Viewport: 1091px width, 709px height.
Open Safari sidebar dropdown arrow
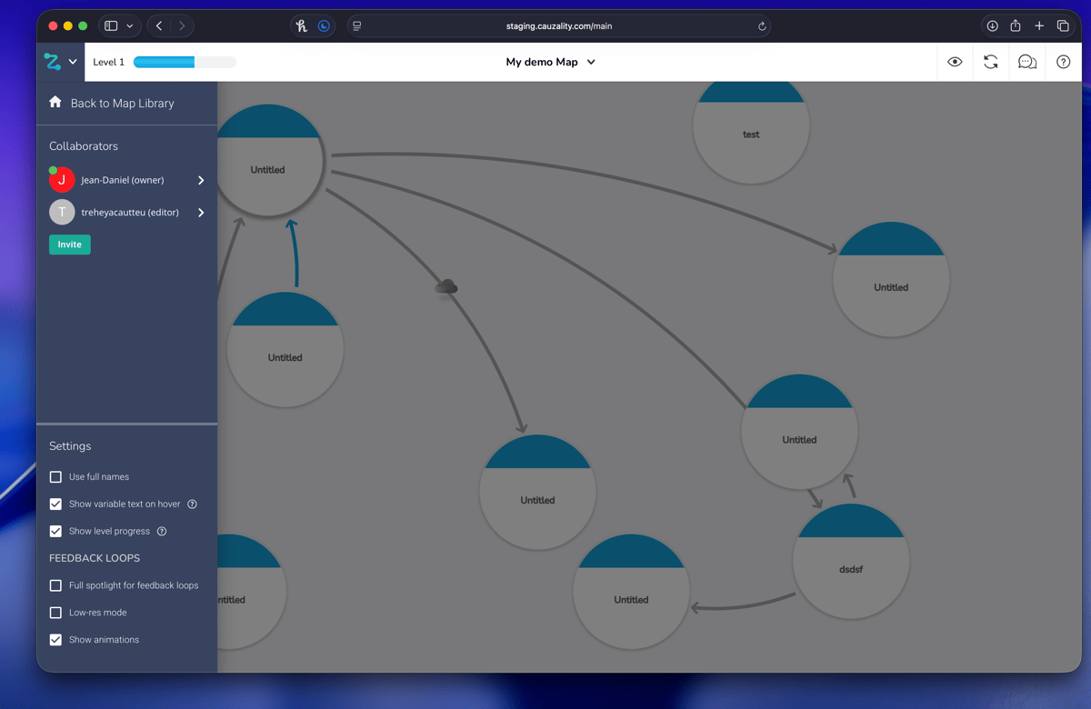tap(130, 26)
